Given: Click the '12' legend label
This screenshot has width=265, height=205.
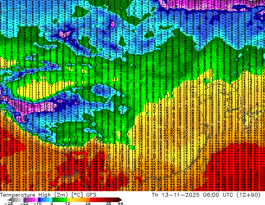Looking at the screenshot, I should (x=68, y=203).
